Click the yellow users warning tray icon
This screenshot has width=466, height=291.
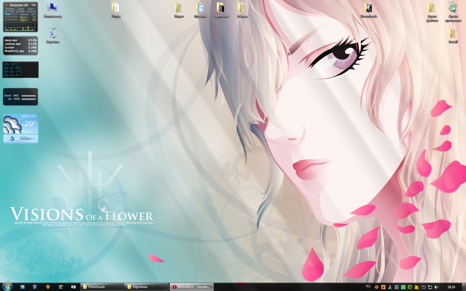tap(416, 287)
